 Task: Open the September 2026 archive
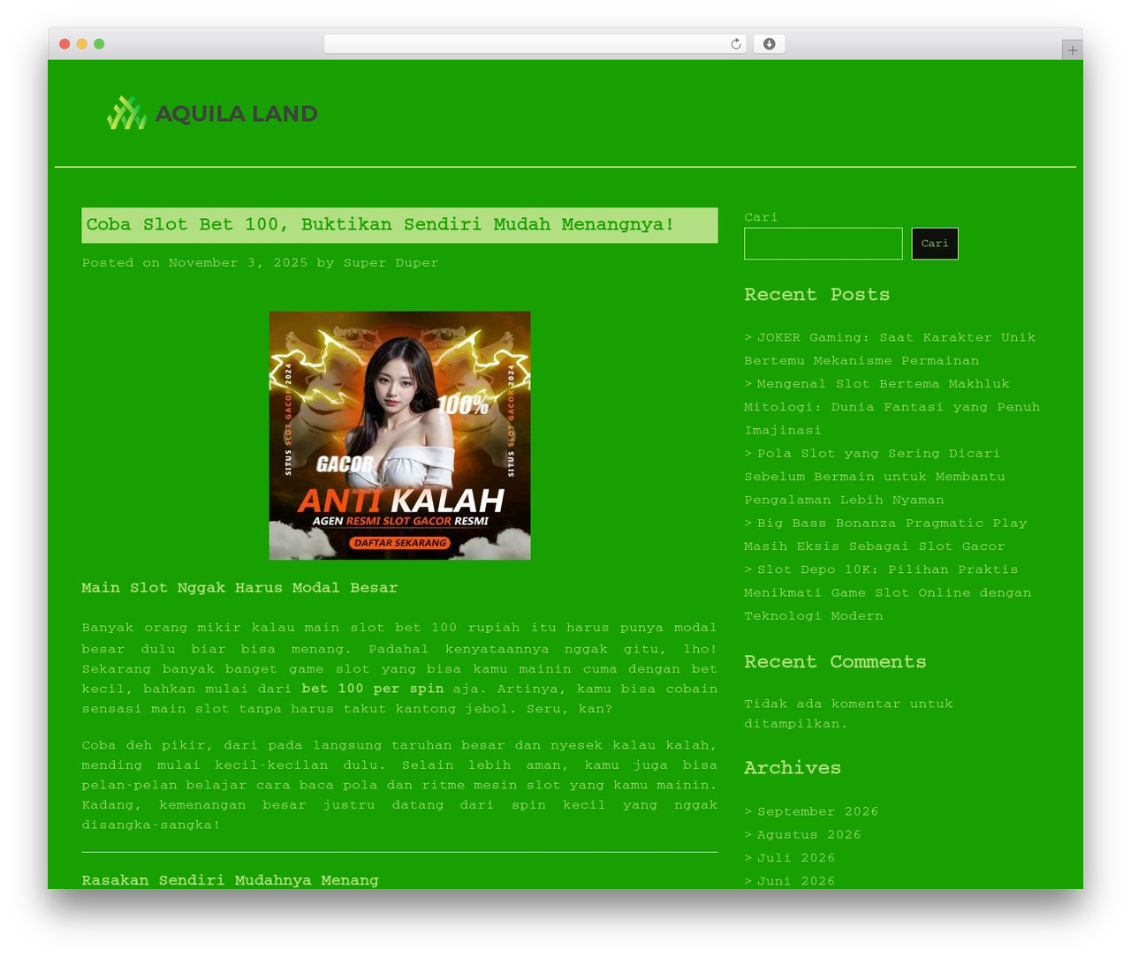[817, 811]
